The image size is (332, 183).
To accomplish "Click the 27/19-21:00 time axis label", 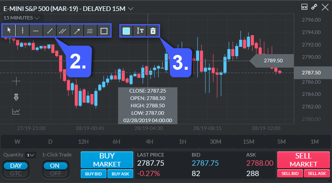I will tap(31, 128).
